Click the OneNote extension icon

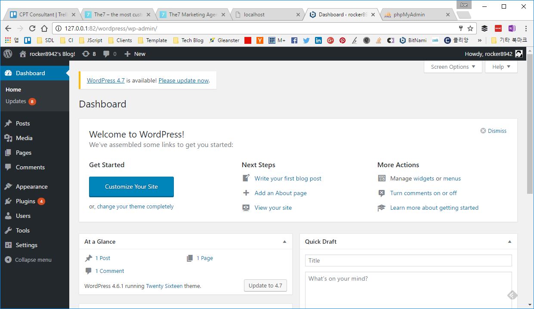point(512,28)
